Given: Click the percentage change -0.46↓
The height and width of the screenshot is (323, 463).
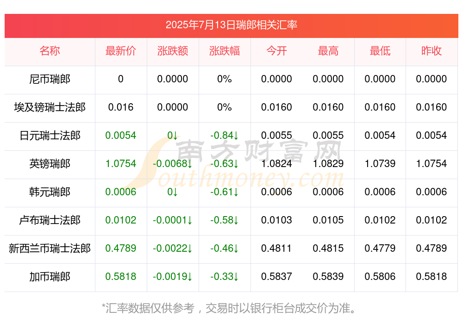Looking at the screenshot, I should coord(225,248).
